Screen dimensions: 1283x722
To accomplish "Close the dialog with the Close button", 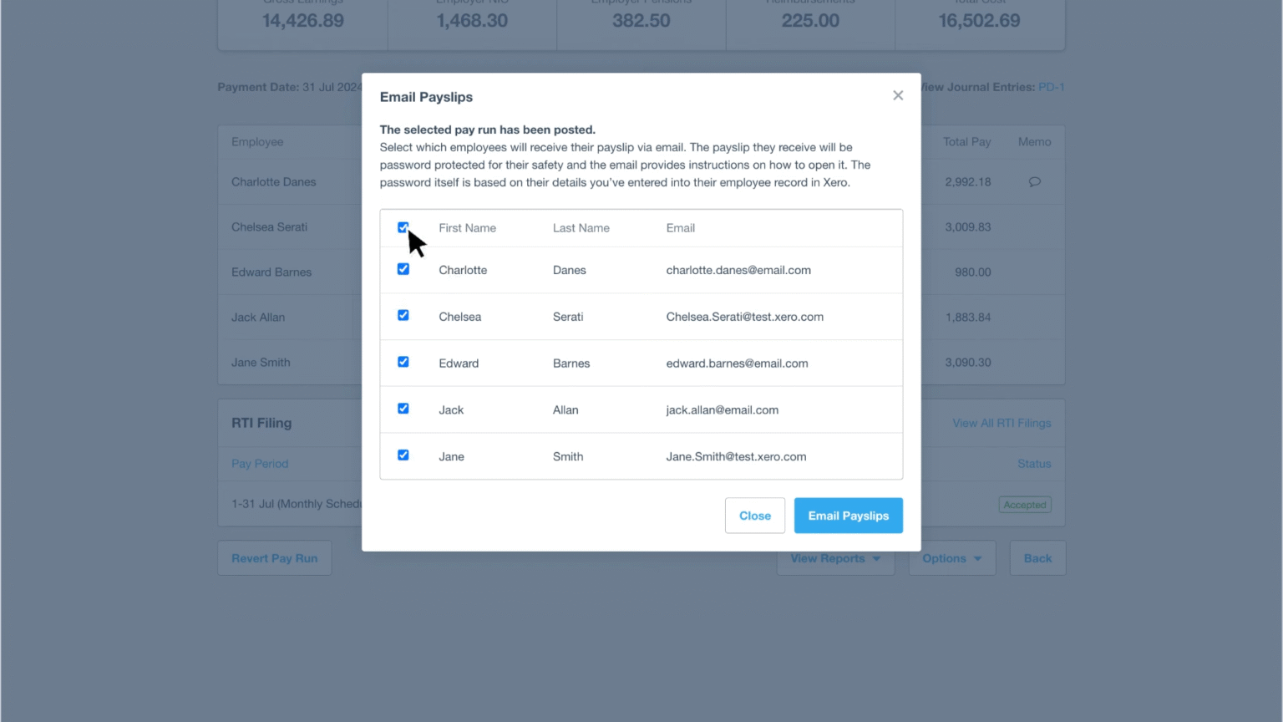I will (754, 516).
